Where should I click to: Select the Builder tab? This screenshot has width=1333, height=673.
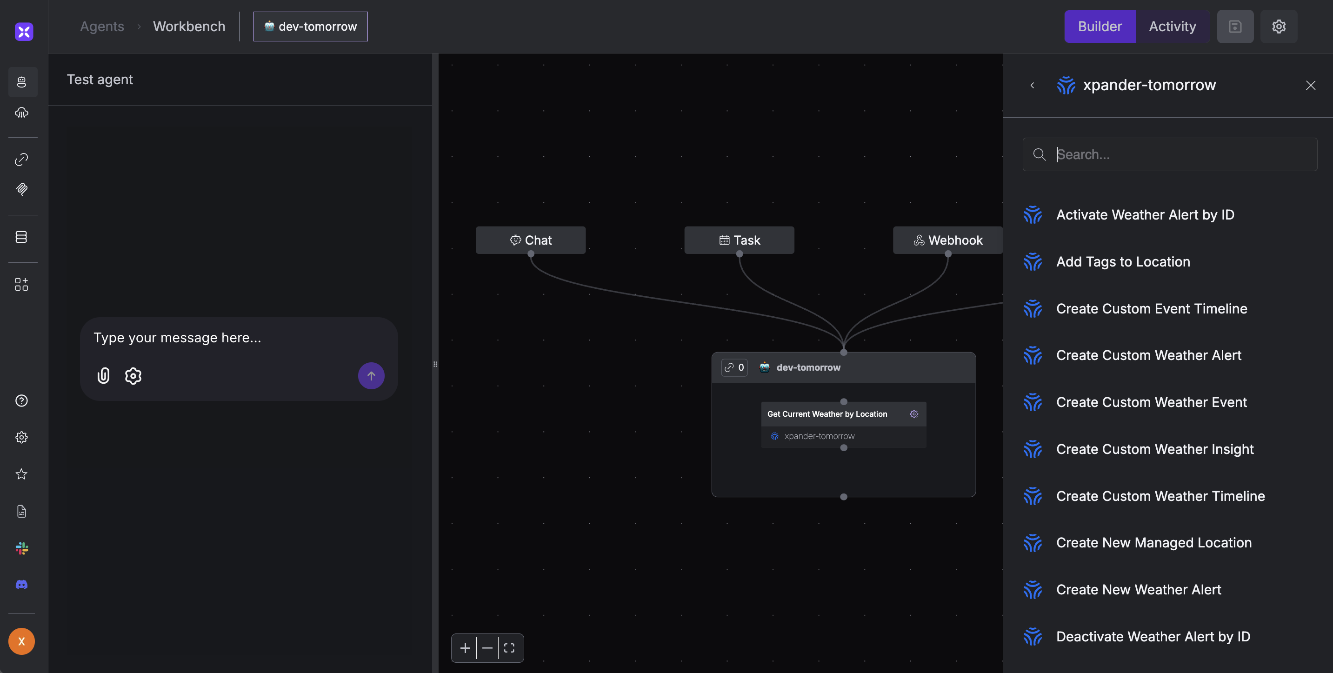pos(1100,27)
